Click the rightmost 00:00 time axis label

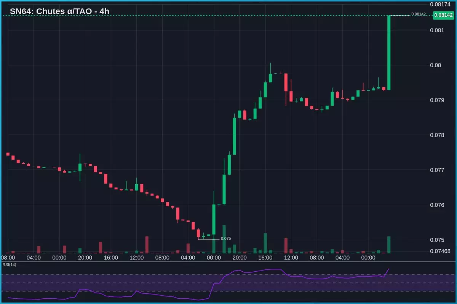[368, 258]
